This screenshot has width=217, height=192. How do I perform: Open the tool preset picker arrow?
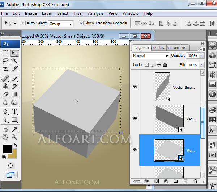tap(15, 23)
